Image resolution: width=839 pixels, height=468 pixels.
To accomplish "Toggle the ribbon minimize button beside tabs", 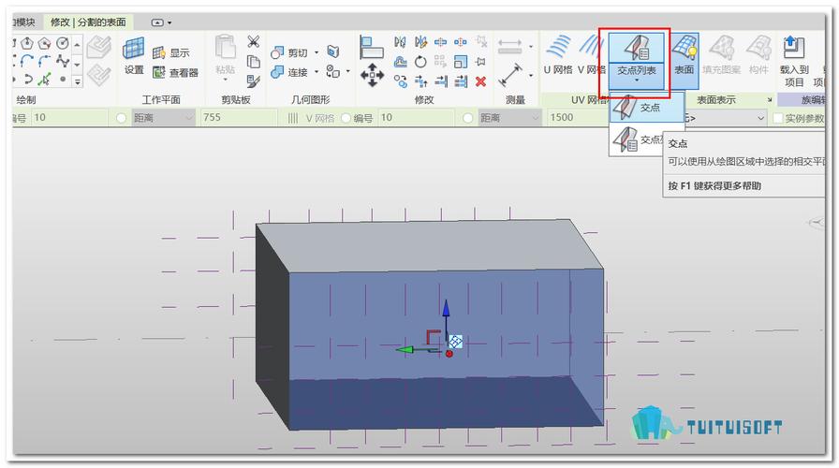I will pyautogui.click(x=157, y=22).
